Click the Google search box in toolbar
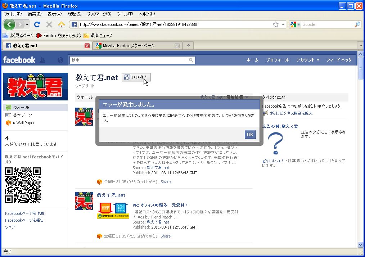The width and height of the screenshot is (365, 257). click(327, 24)
